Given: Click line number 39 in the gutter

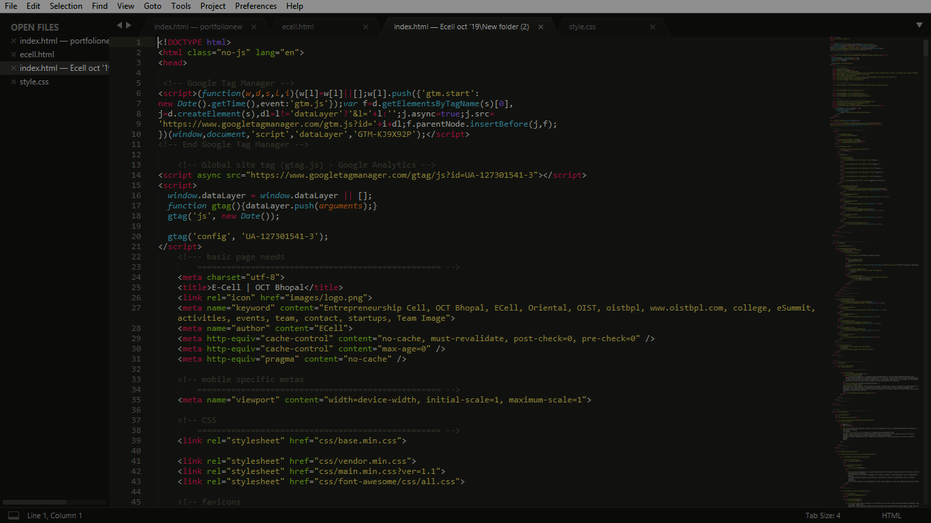Looking at the screenshot, I should click(136, 441).
